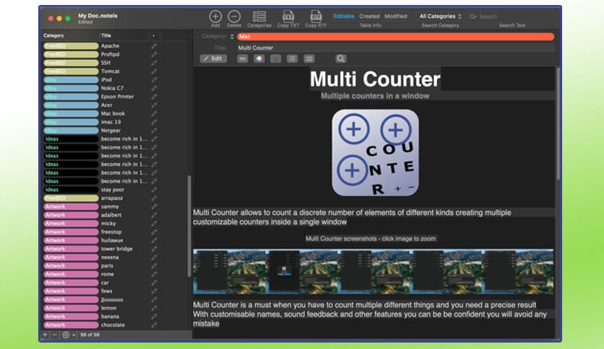The image size is (604, 349).
Task: Click the Add note toolbar icon
Action: [x=215, y=16]
